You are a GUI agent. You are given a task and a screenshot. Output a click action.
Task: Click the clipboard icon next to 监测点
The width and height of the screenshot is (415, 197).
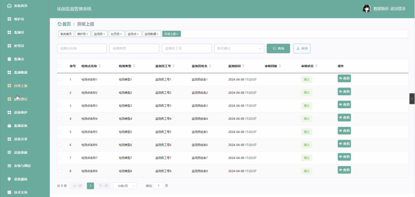pos(9,59)
